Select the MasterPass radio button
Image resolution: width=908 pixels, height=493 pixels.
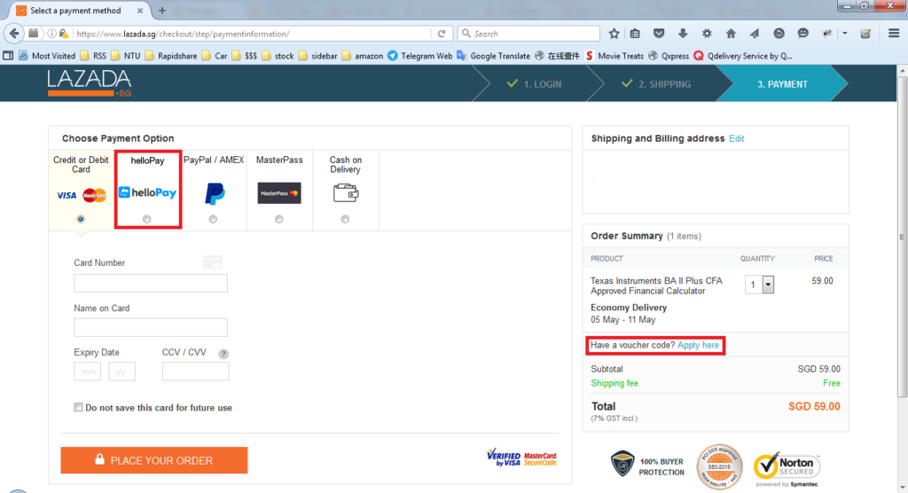279,219
